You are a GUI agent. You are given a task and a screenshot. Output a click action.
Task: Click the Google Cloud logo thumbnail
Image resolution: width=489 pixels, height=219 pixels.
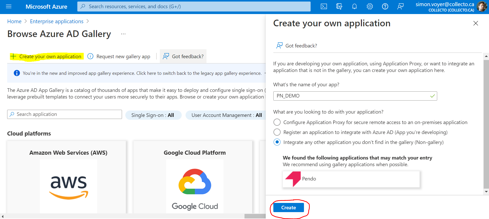[x=195, y=186]
